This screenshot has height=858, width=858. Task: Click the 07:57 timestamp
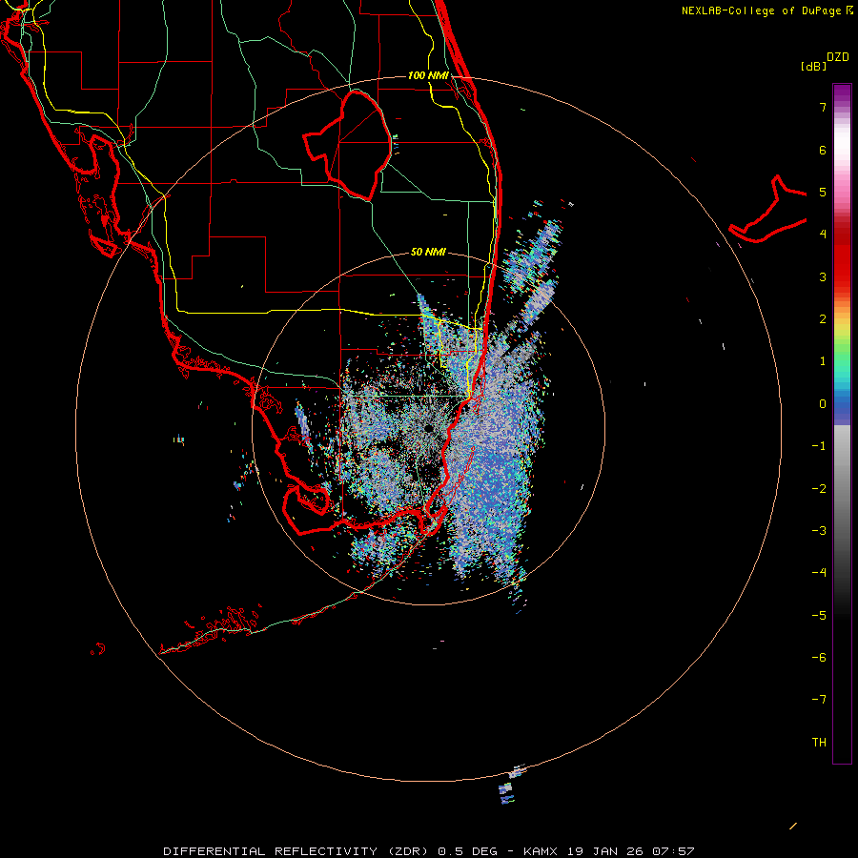pyautogui.click(x=673, y=851)
